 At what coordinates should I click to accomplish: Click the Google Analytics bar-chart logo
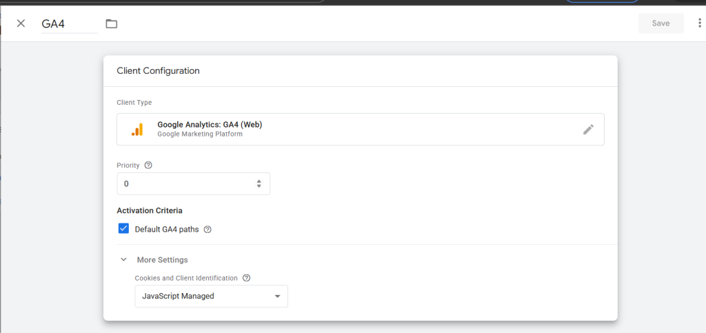pyautogui.click(x=137, y=130)
